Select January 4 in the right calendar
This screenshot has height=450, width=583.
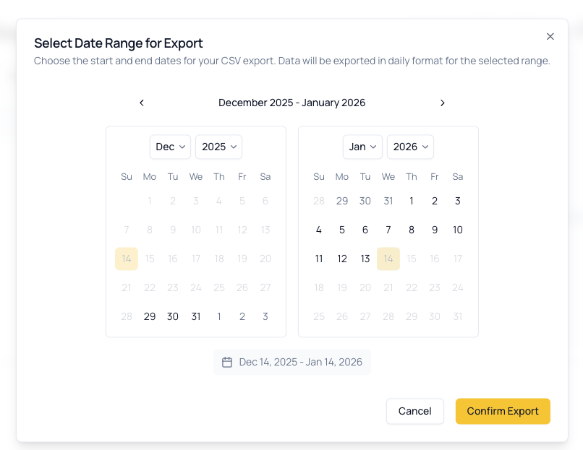pos(319,230)
